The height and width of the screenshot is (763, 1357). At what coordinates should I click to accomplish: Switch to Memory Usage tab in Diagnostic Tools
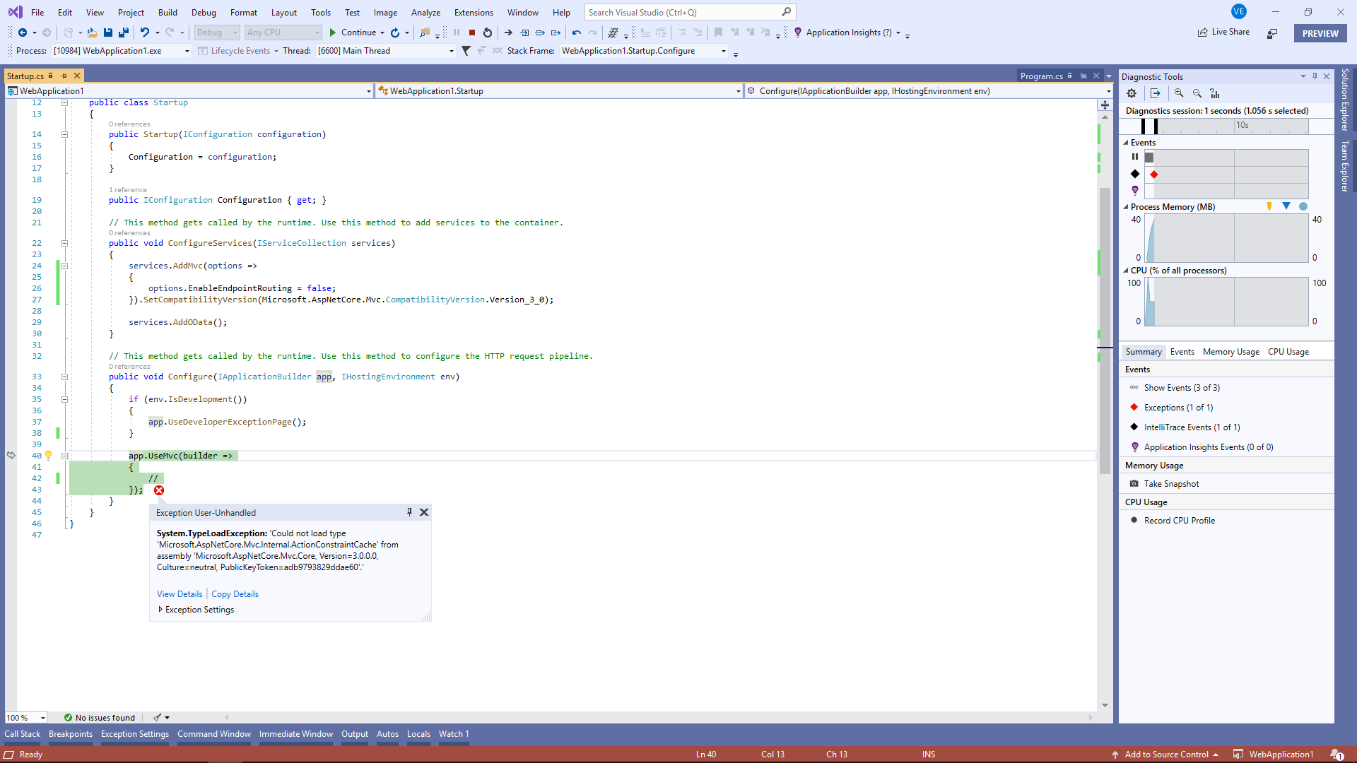point(1230,352)
